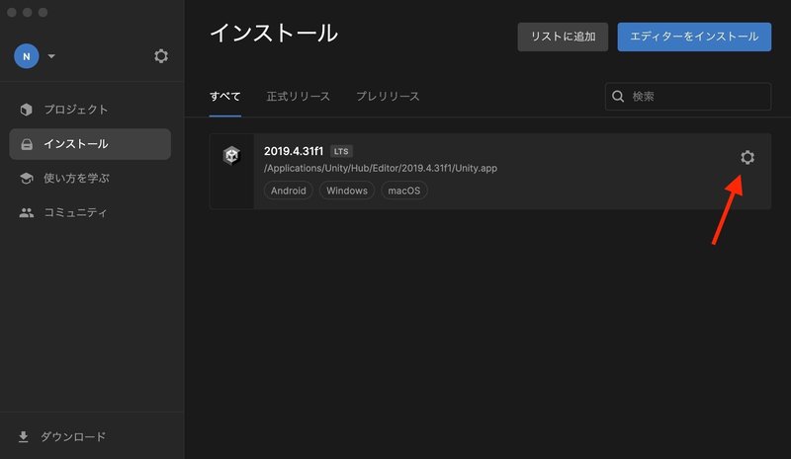
Task: Switch to すべて tab
Action: click(x=225, y=96)
